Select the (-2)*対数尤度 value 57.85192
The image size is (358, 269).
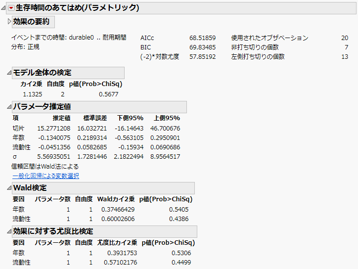(203, 57)
